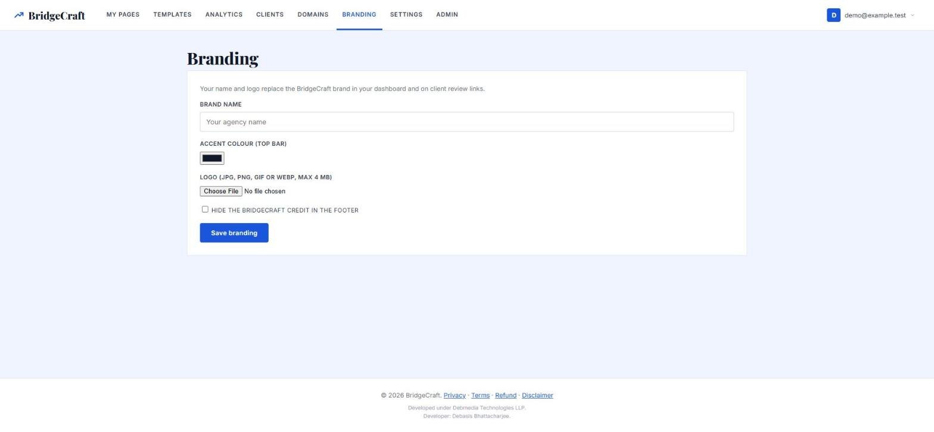Screen dimensions: 934x432
Task: Open the accent colour picker swatch
Action: (x=212, y=158)
